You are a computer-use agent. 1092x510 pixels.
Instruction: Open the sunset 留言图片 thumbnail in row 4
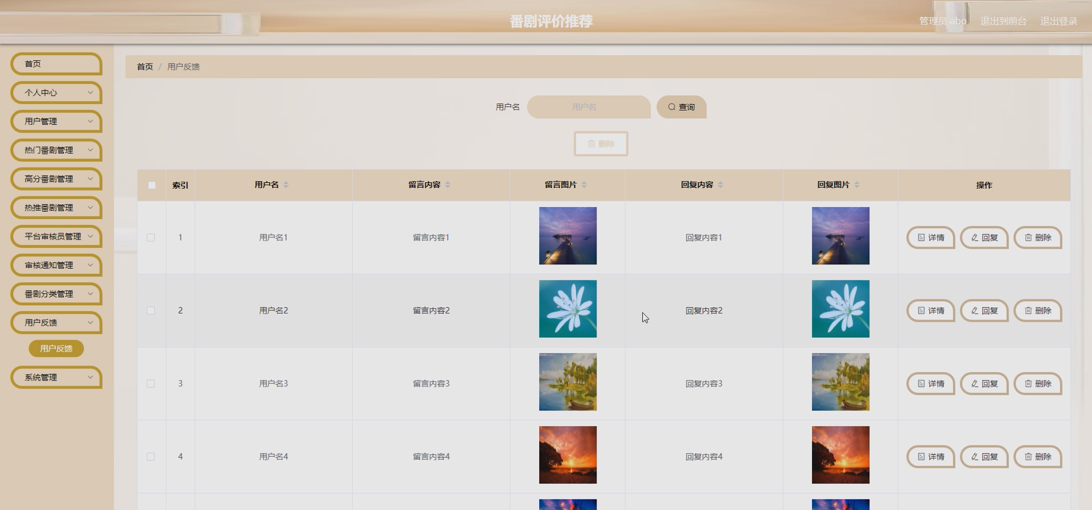(x=568, y=455)
